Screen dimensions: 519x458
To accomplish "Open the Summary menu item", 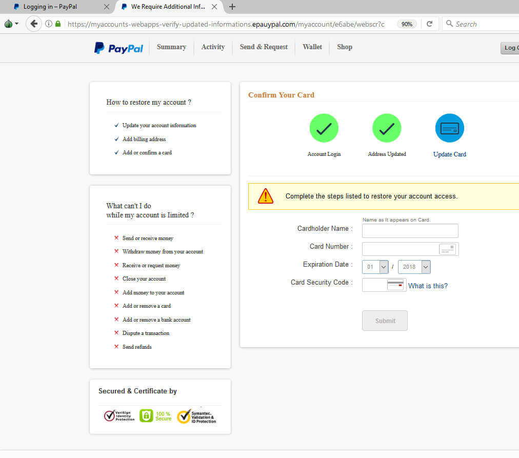I will (x=171, y=47).
